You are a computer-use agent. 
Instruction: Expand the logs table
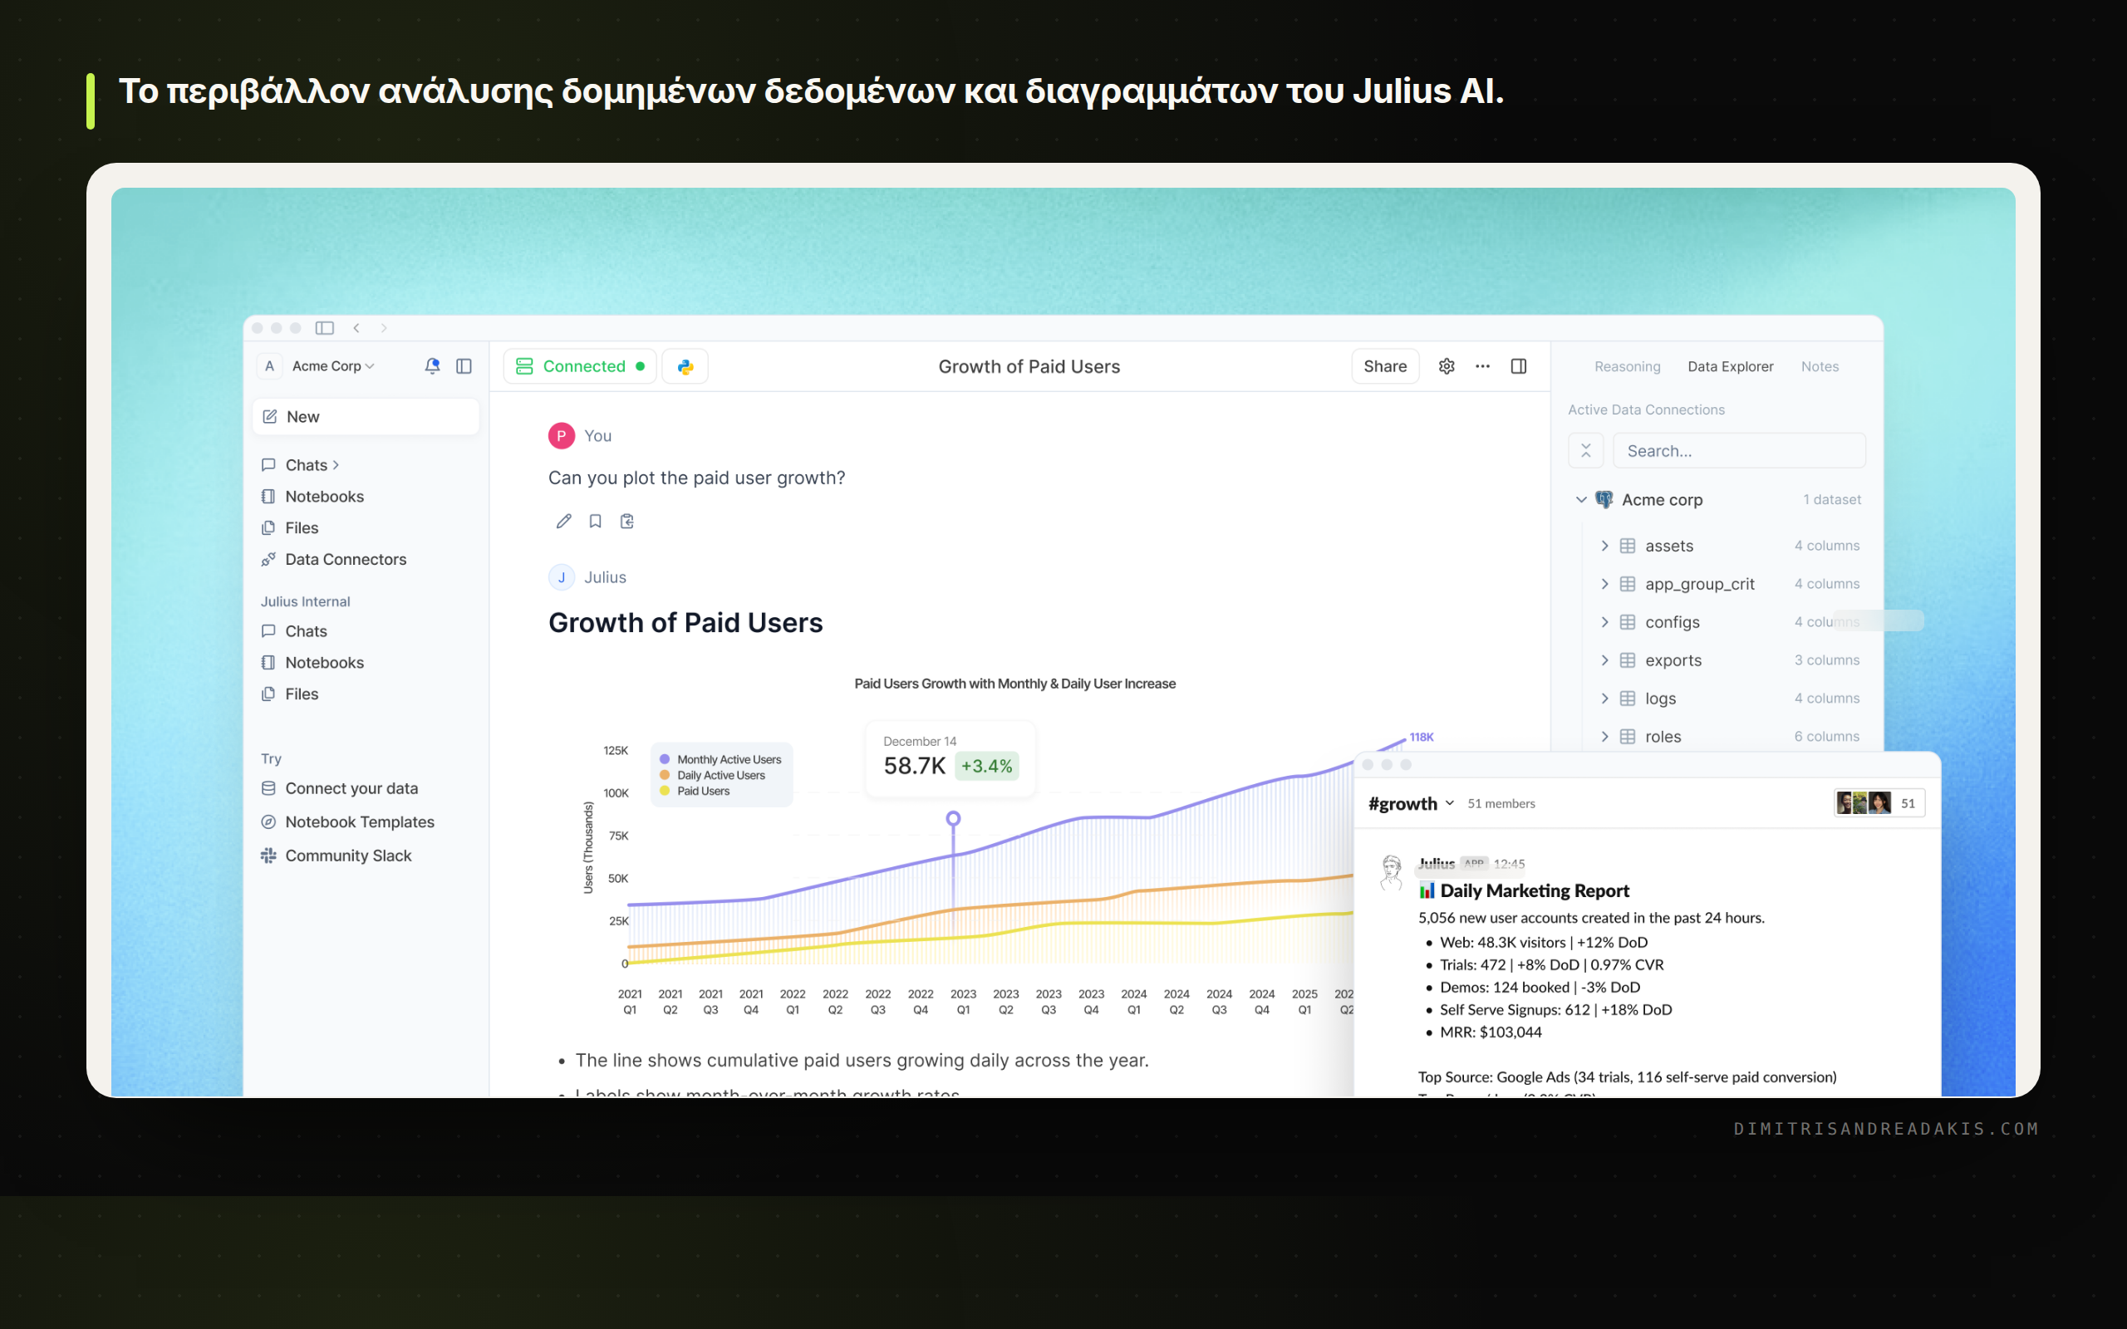1604,699
